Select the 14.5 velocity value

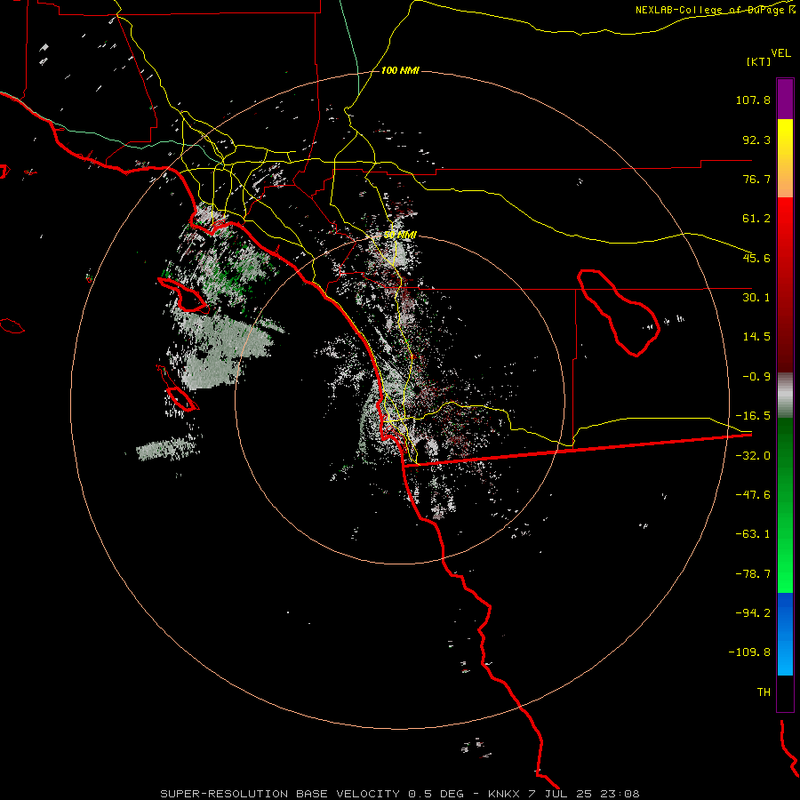click(x=756, y=337)
